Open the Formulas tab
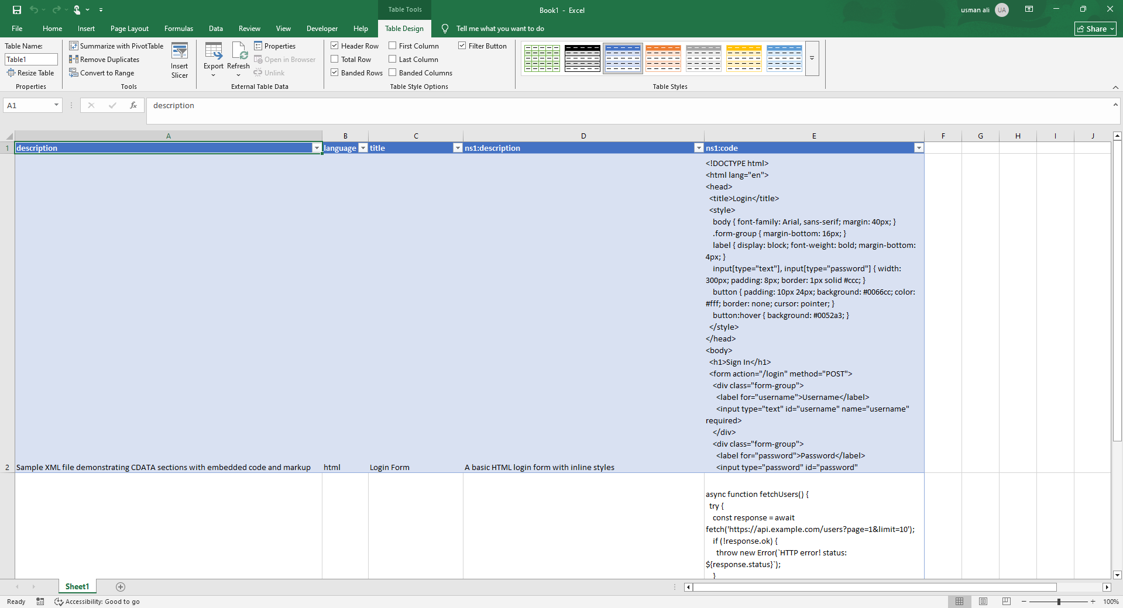Screen dimensions: 1123x608 coord(178,29)
